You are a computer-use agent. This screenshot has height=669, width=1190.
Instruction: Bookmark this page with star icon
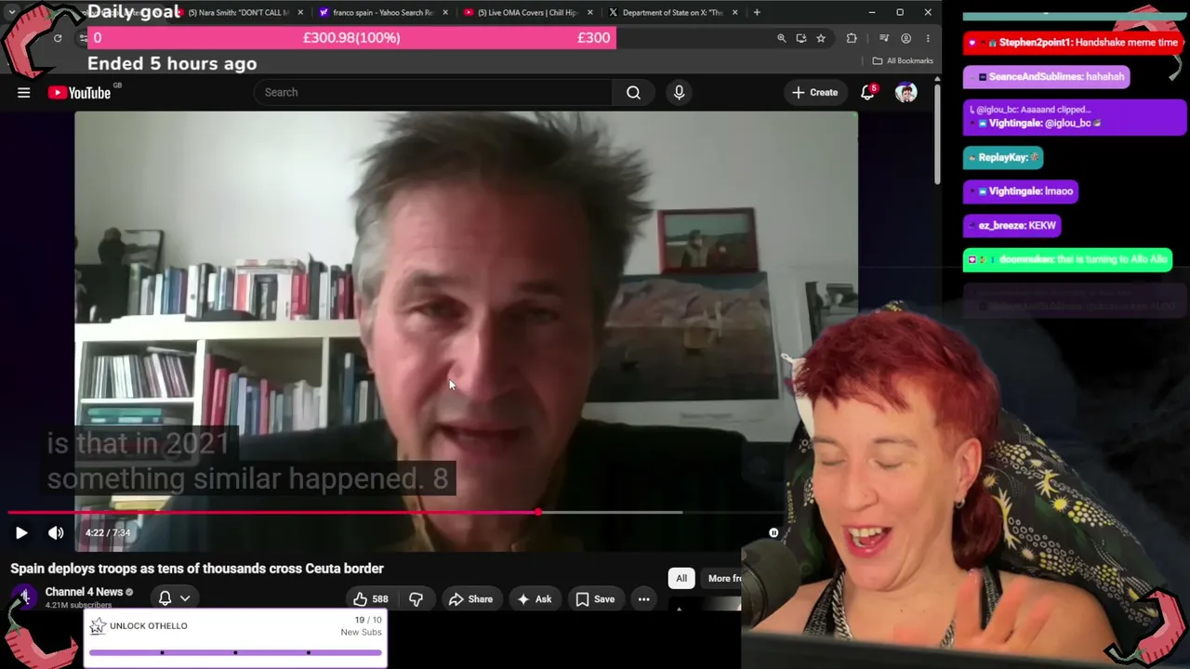[820, 38]
